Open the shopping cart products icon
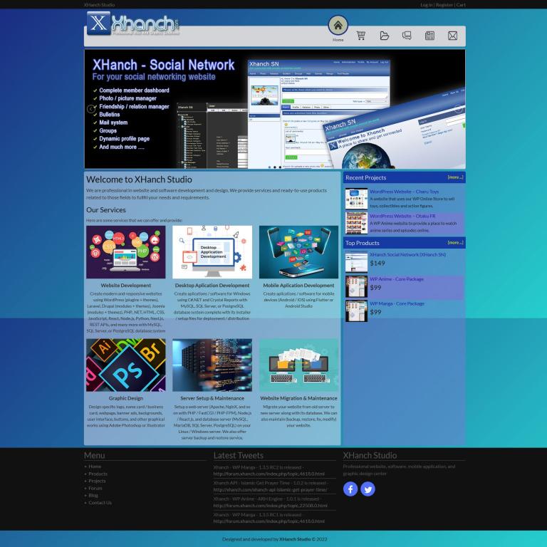 click(x=361, y=36)
